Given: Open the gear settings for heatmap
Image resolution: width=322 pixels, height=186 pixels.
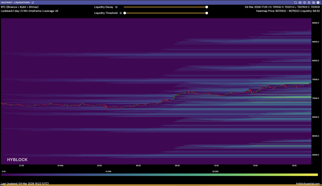Looking at the screenshot, I should point(305,2).
